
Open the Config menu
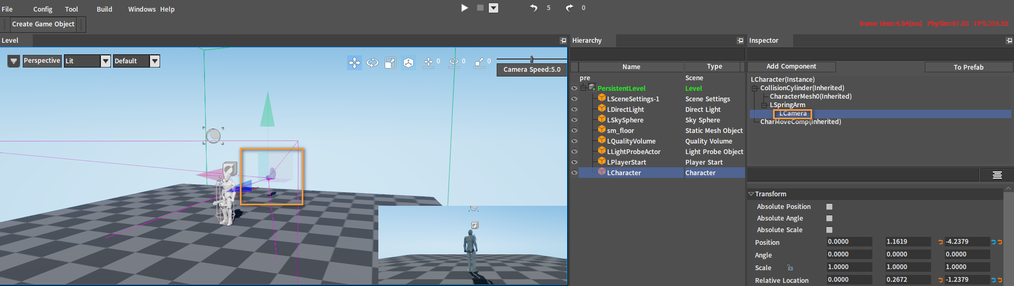pyautogui.click(x=43, y=9)
